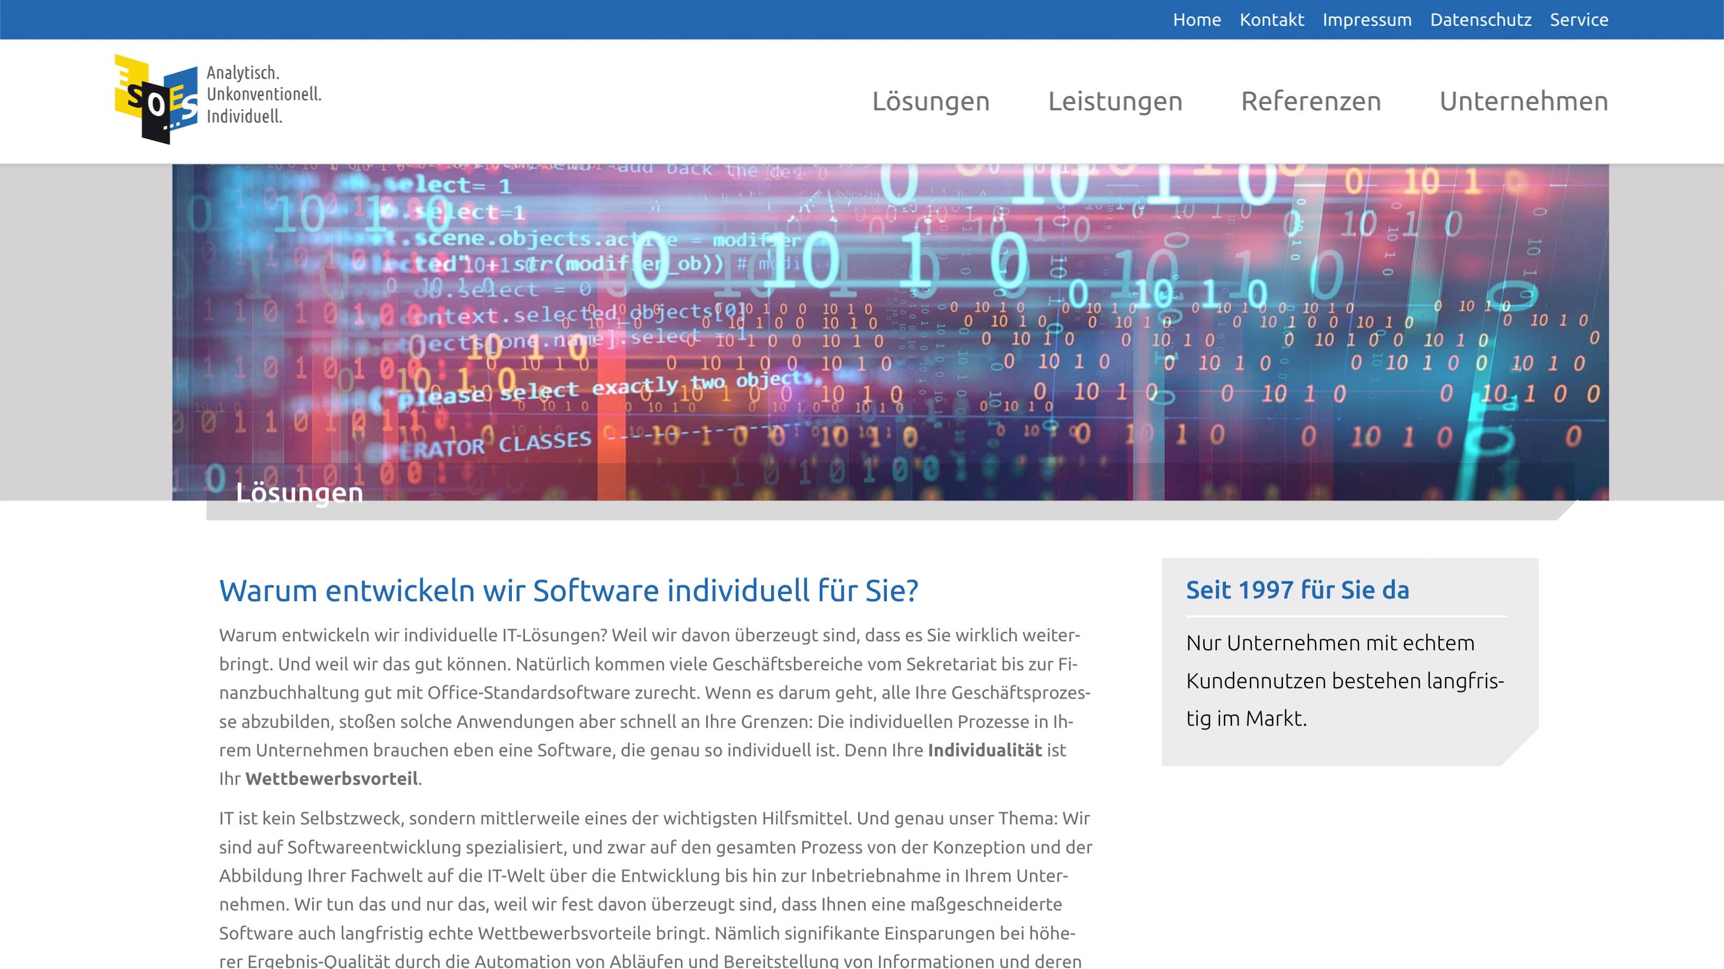This screenshot has height=969, width=1724.
Task: Open the Impressum link
Action: [1366, 20]
